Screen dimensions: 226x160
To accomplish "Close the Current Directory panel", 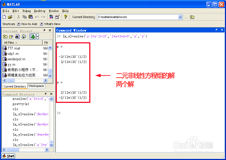I will pyautogui.click(x=50, y=30).
